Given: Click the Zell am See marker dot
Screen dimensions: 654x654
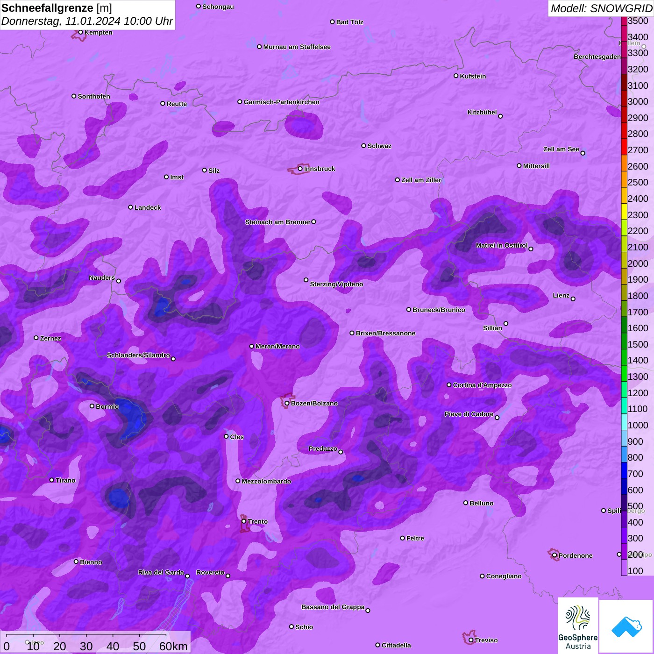Looking at the screenshot, I should pyautogui.click(x=583, y=153).
